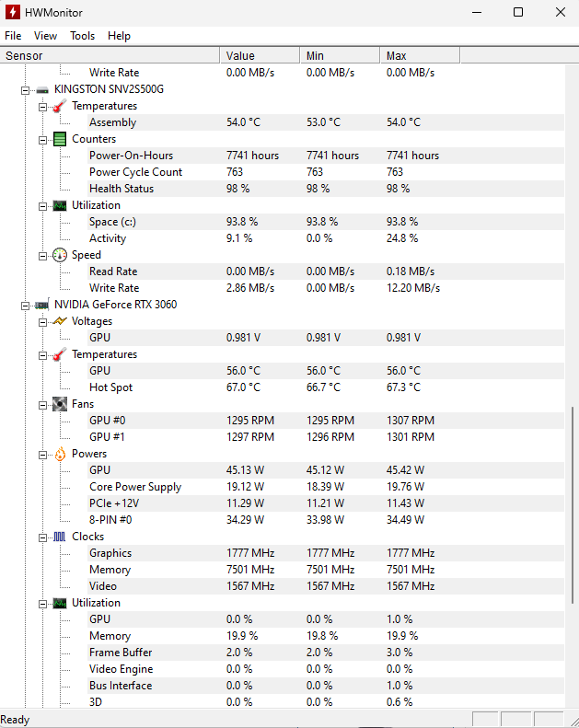Click the flame icon next to Powers
The width and height of the screenshot is (579, 728).
point(60,454)
